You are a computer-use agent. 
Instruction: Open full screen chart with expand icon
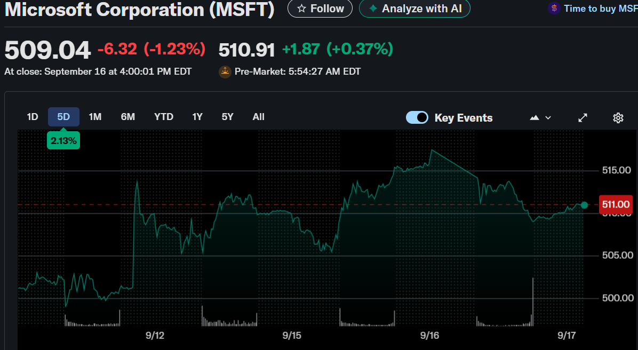[583, 118]
